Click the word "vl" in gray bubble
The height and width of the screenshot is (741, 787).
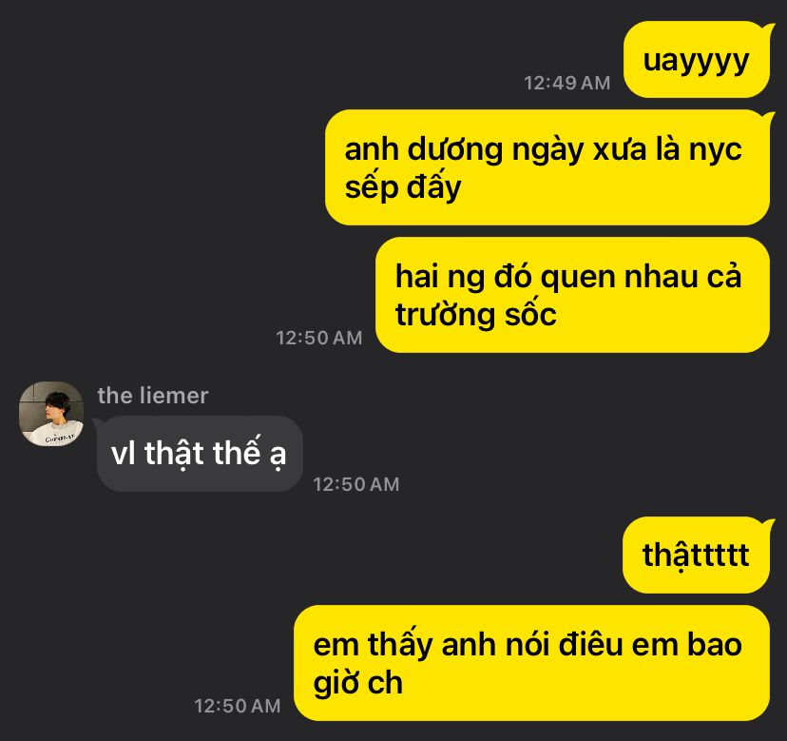(x=124, y=453)
